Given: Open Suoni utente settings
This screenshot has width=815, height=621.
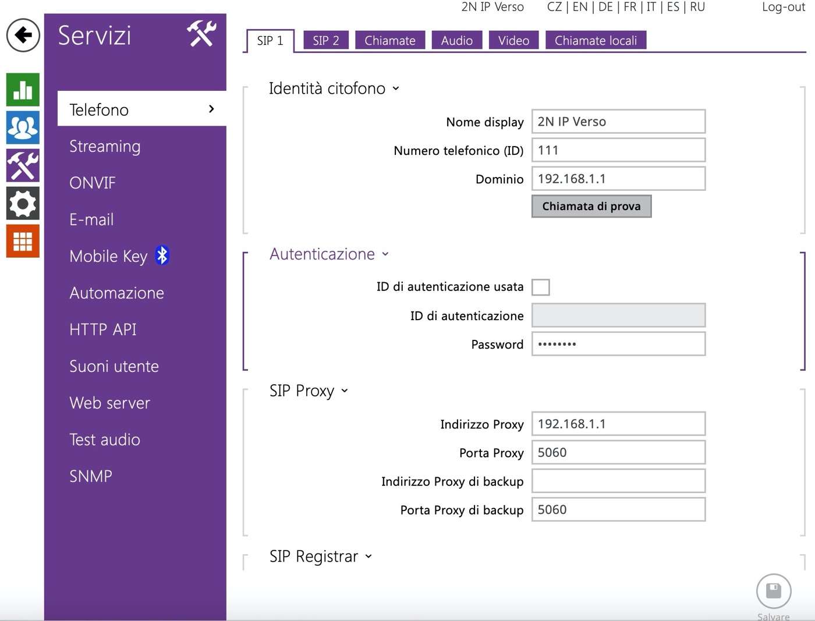Looking at the screenshot, I should 114,366.
